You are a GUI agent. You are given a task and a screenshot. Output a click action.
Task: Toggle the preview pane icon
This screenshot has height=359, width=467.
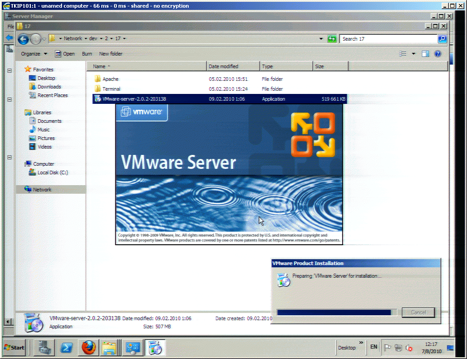(425, 54)
